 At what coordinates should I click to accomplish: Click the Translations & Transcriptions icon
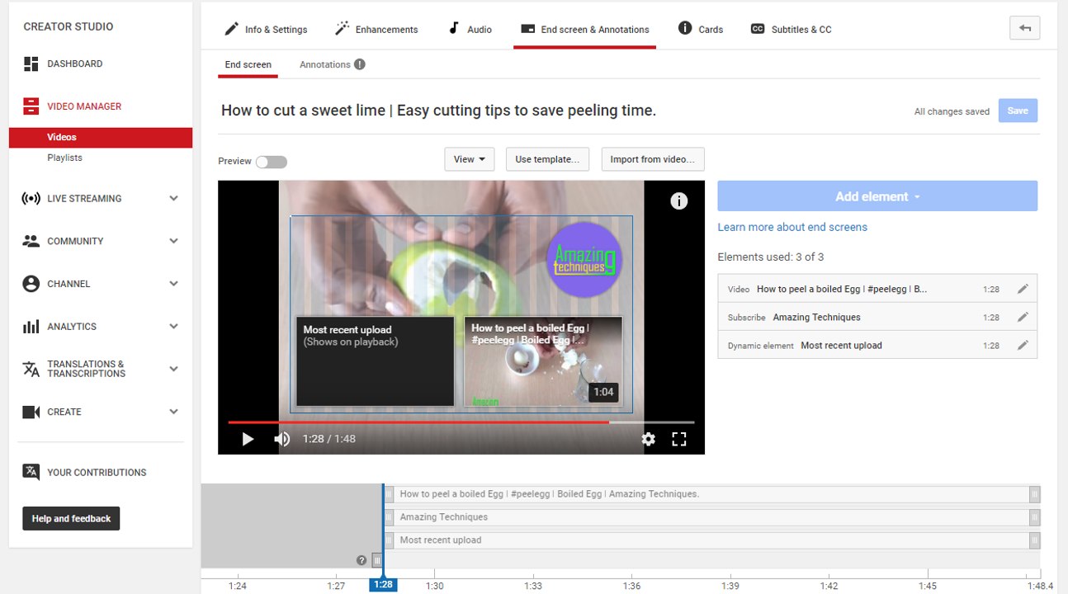tap(31, 369)
